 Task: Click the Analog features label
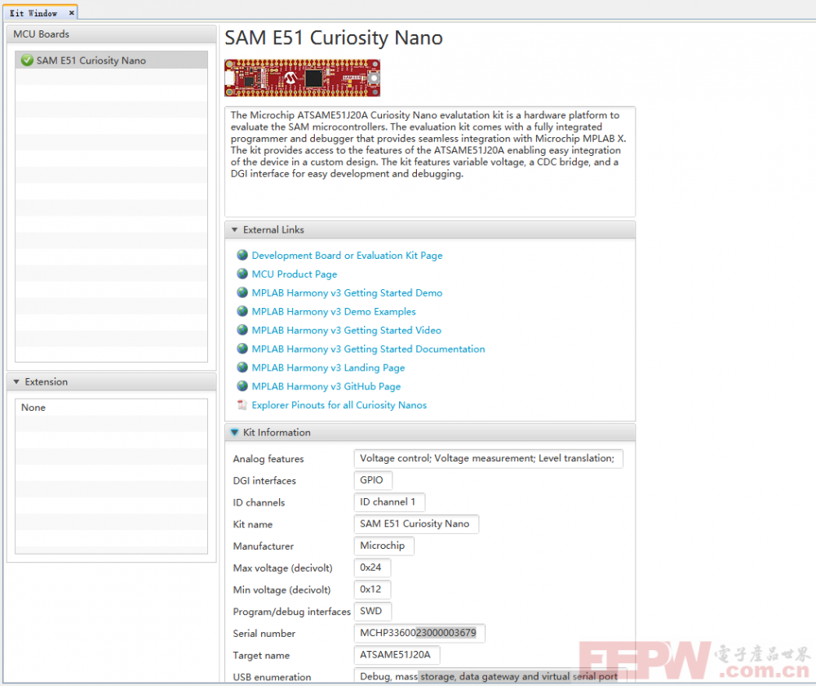point(268,459)
